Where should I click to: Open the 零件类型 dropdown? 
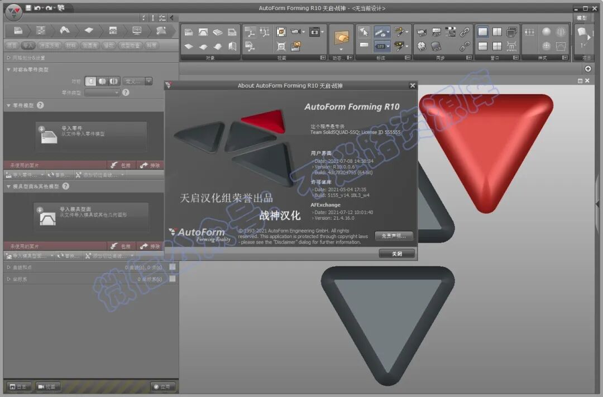[102, 93]
